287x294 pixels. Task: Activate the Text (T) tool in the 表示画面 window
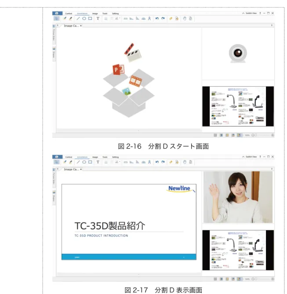pos(98,162)
